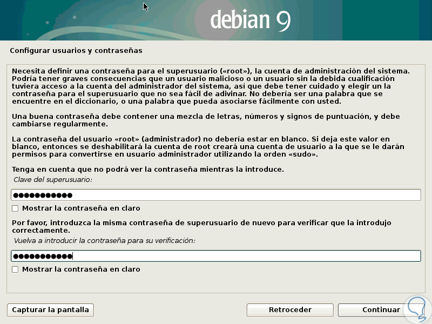Click paragraph starting Una buena contraseña
Viewport: 432px width, 324px height.
click(x=206, y=120)
